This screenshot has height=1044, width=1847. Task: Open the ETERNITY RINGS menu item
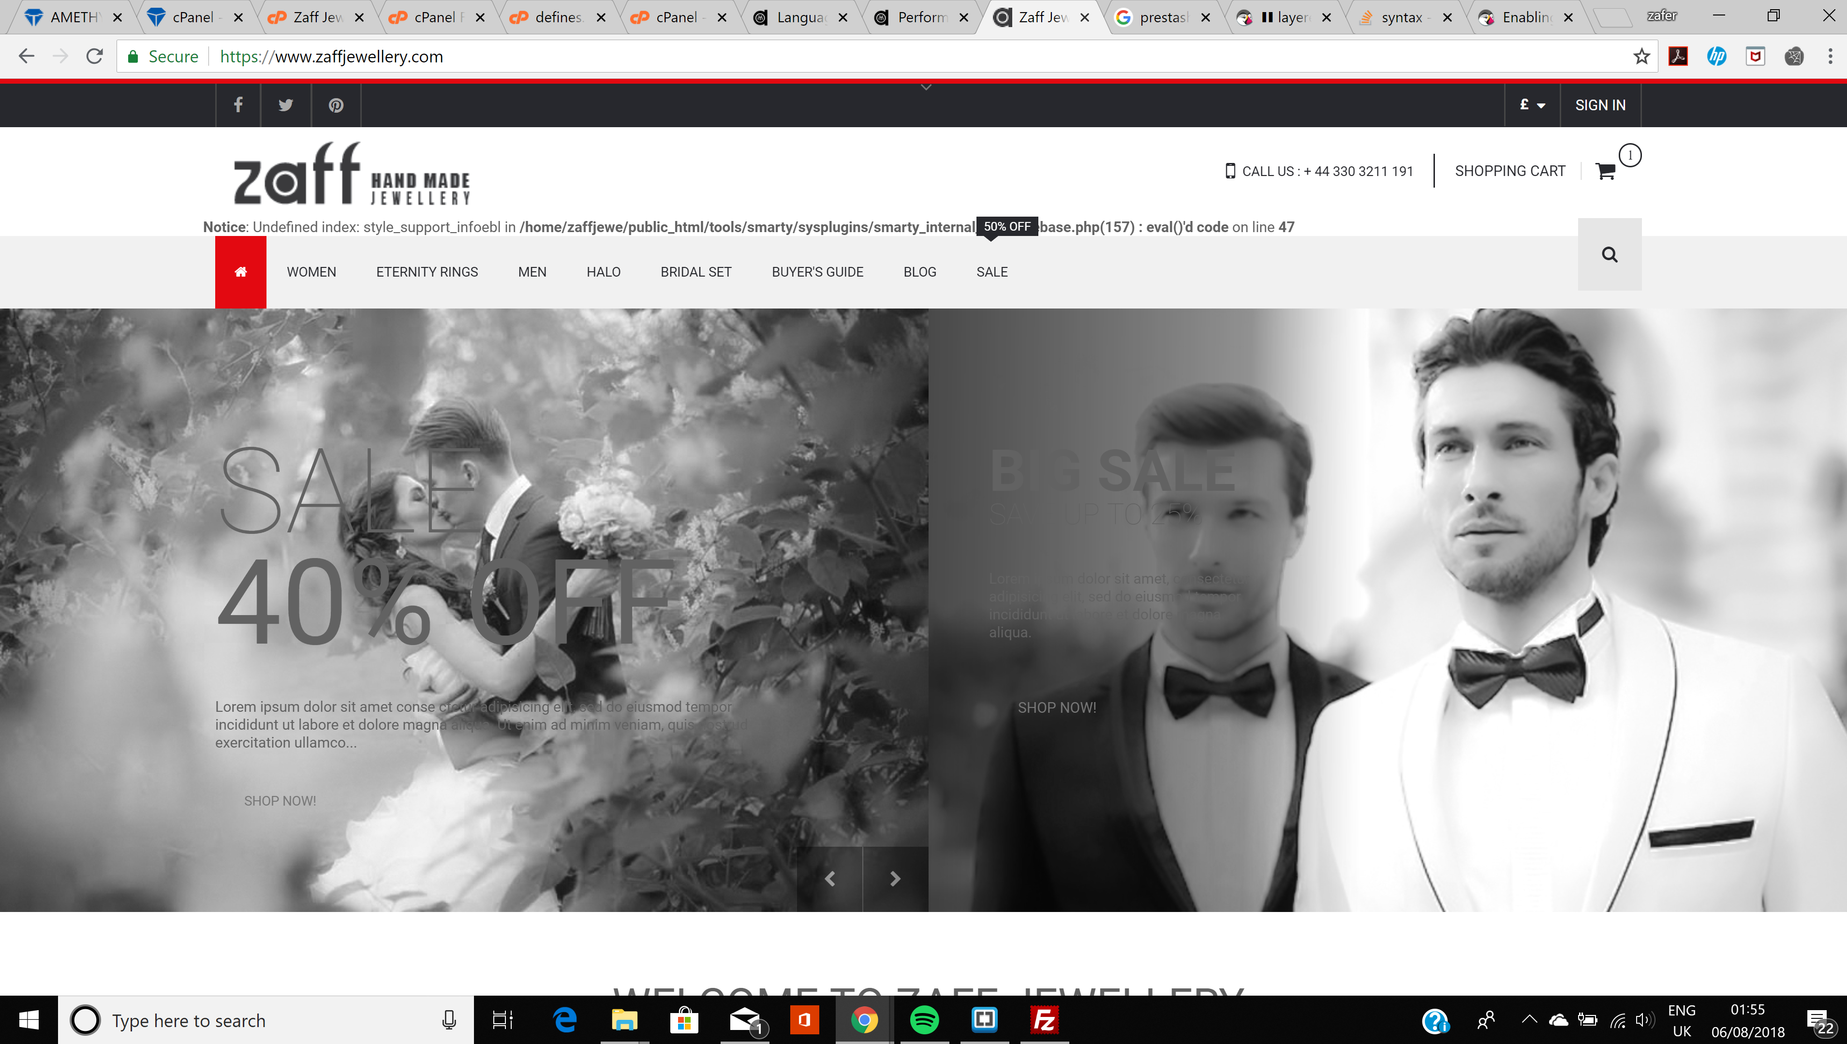coord(427,272)
